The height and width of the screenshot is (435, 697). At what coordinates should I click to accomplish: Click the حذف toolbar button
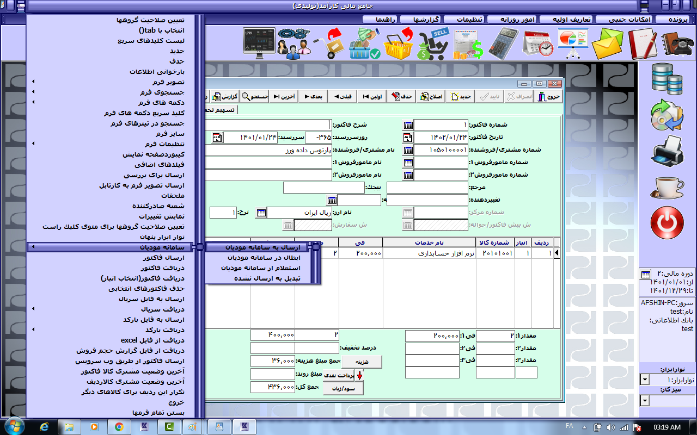click(402, 96)
